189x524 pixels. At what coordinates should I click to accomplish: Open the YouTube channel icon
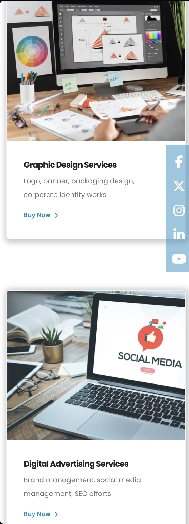point(179,259)
